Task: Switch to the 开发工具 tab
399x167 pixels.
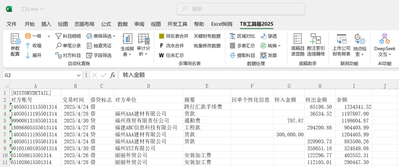Action: click(177, 24)
